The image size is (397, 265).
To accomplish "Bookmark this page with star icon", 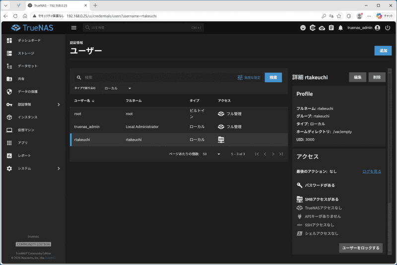I will (x=339, y=16).
